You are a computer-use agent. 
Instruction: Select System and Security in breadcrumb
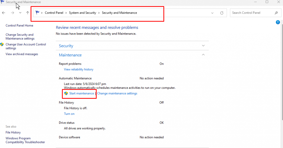click(x=82, y=13)
